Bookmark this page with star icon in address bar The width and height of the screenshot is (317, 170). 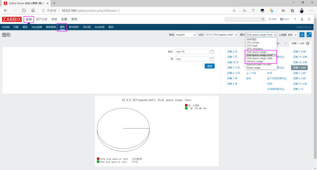234,11
